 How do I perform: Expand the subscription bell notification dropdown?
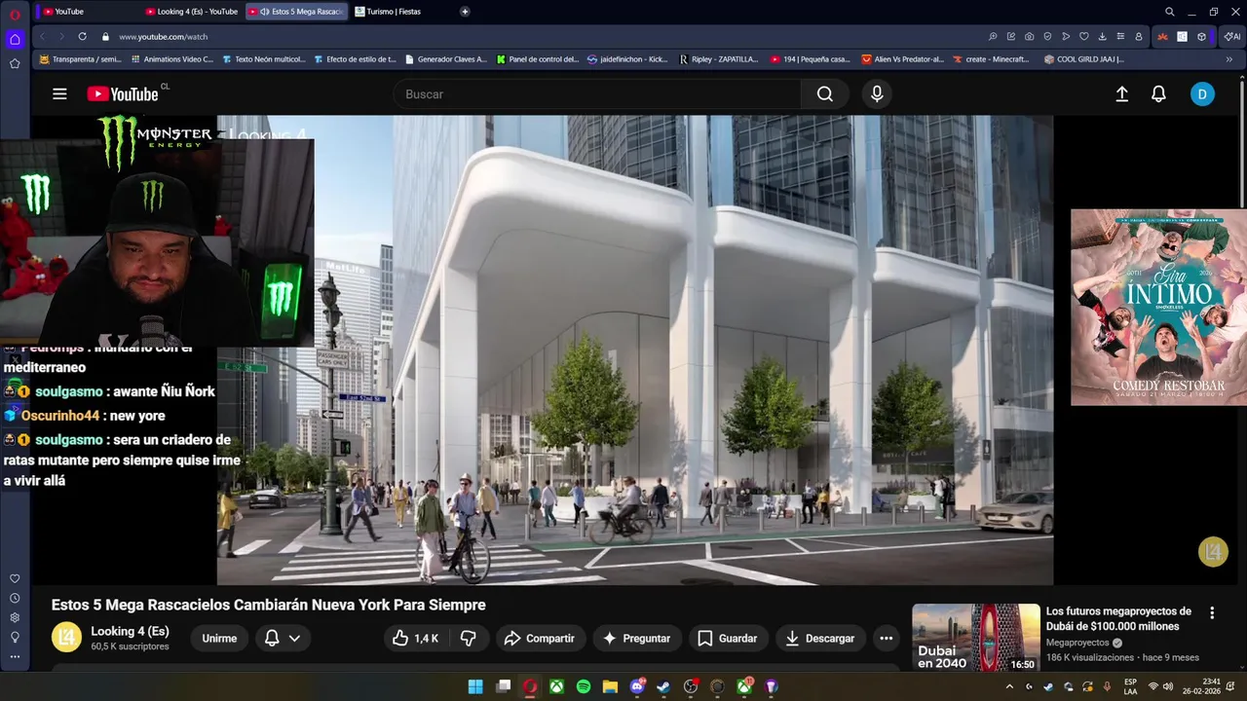(x=283, y=639)
